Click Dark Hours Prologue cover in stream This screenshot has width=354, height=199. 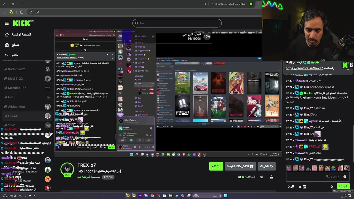point(272,83)
